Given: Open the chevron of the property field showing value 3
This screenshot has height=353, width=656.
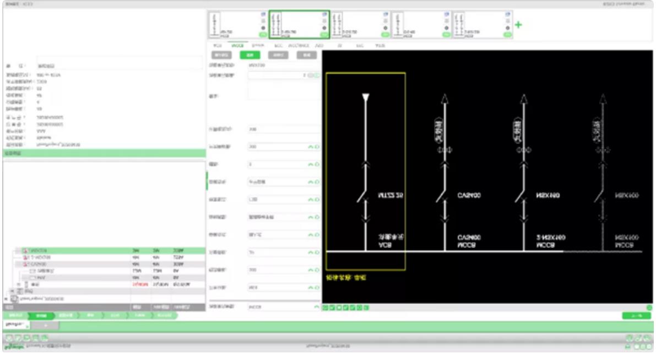Looking at the screenshot, I should [x=311, y=164].
